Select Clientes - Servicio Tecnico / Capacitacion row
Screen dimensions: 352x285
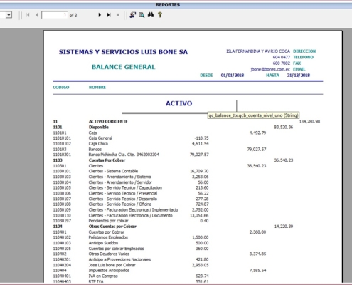pos(131,187)
